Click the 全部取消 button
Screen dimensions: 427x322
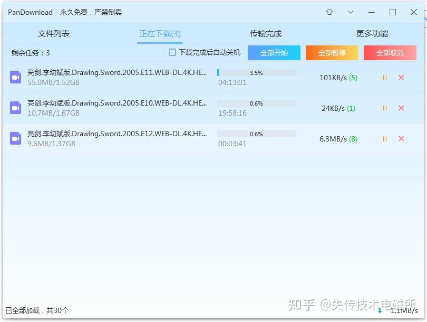[390, 53]
